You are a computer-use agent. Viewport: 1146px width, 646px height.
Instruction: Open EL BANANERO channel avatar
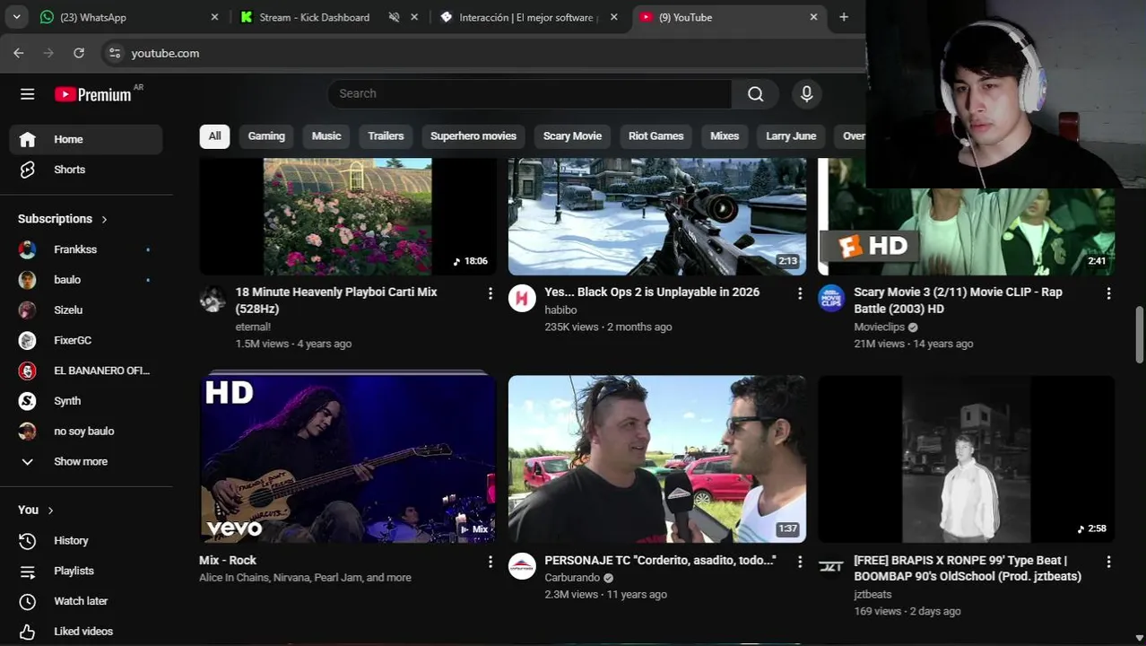pyautogui.click(x=28, y=371)
